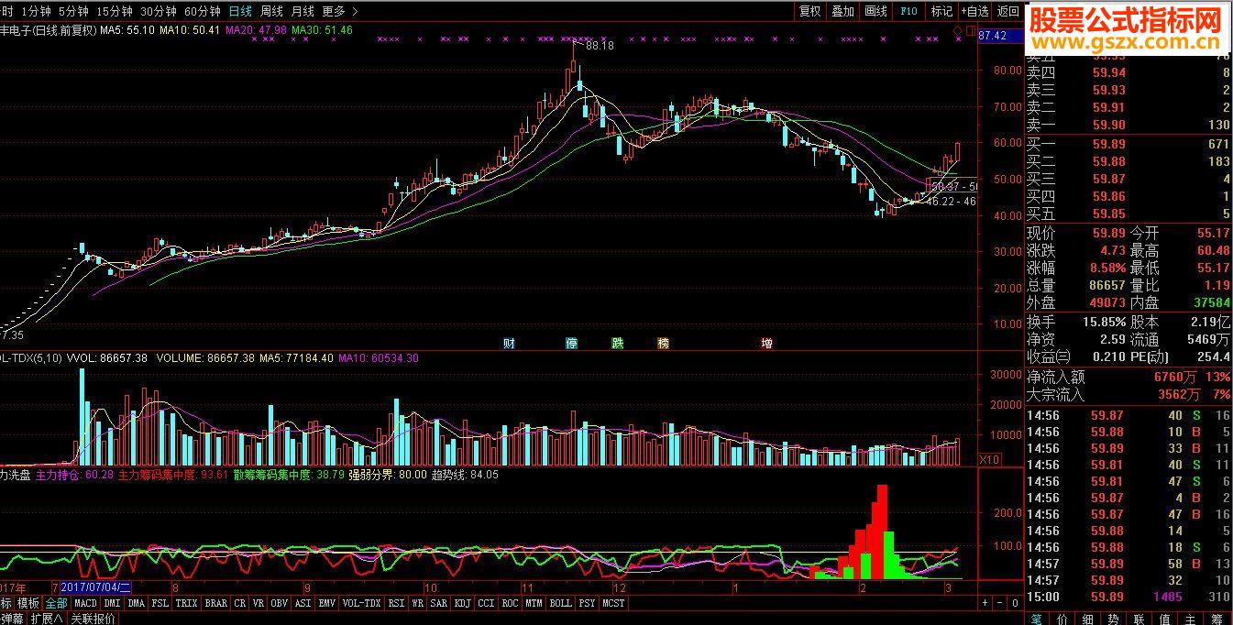Select the BOLL indicator
Screen dimensions: 1233x625
click(x=560, y=603)
